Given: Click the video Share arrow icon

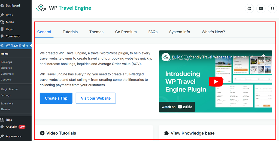Looking at the screenshot, I should tap(263, 56).
